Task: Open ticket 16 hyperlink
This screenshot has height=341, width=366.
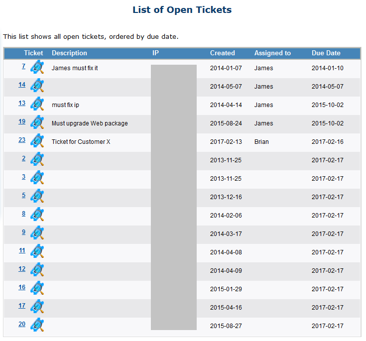Action: 22,287
